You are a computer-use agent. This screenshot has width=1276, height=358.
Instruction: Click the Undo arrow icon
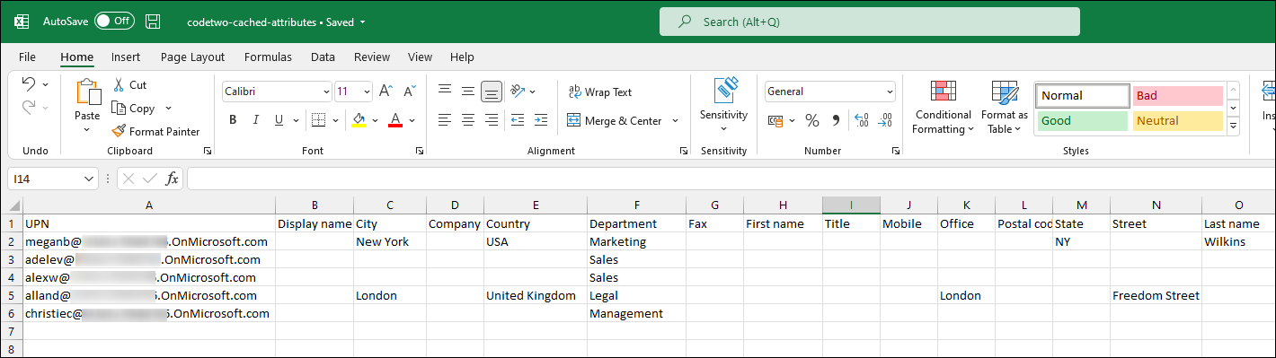(x=28, y=84)
